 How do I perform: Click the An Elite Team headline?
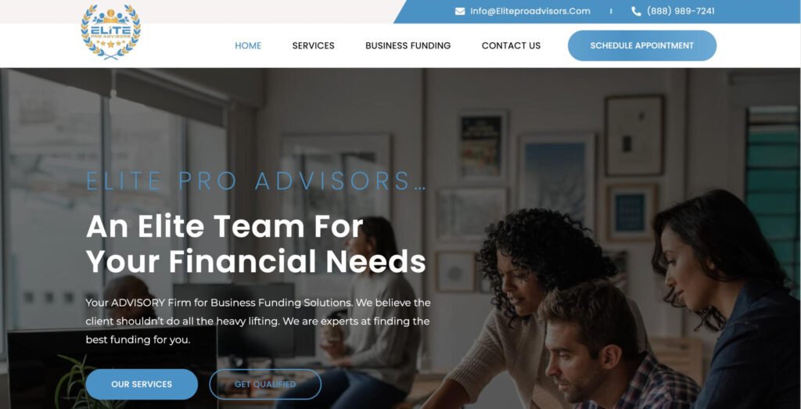point(256,244)
